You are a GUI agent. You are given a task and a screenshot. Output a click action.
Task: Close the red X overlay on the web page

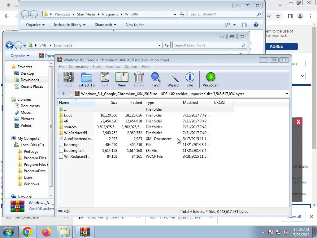tap(298, 122)
